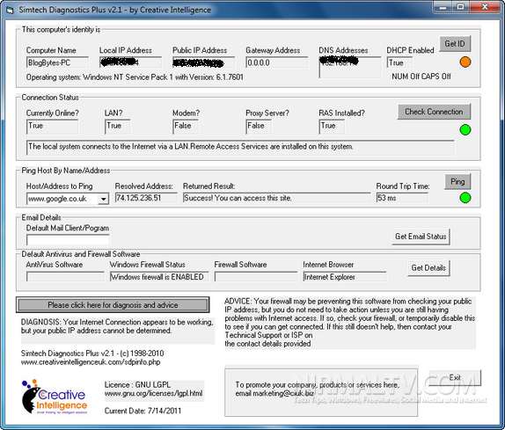Click the Returned Result Success field
Image resolution: width=505 pixels, height=430 pixels.
point(276,198)
